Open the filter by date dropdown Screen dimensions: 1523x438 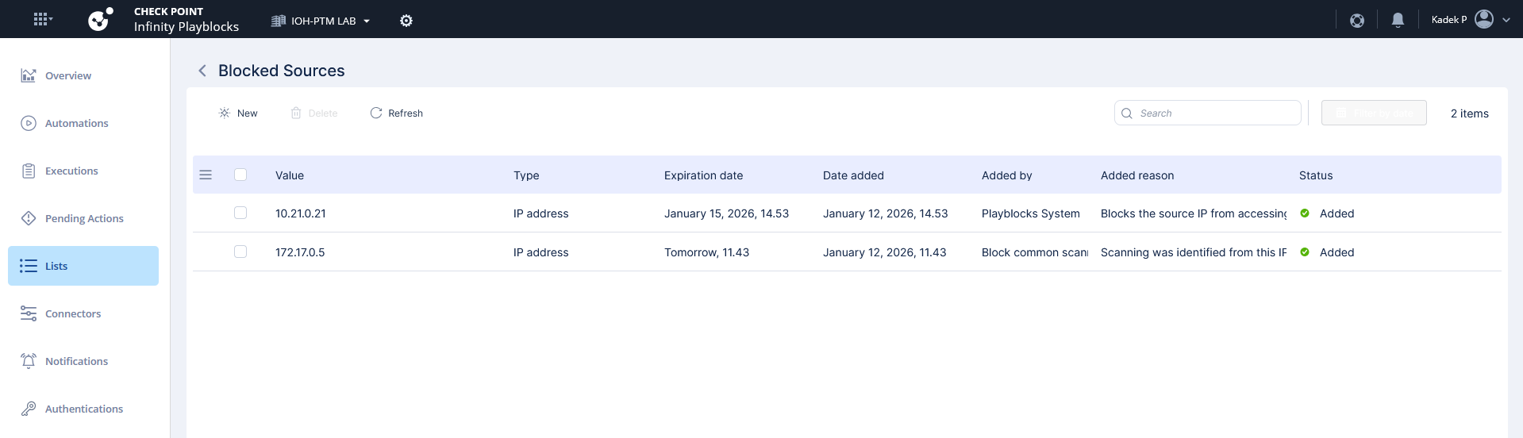1373,113
